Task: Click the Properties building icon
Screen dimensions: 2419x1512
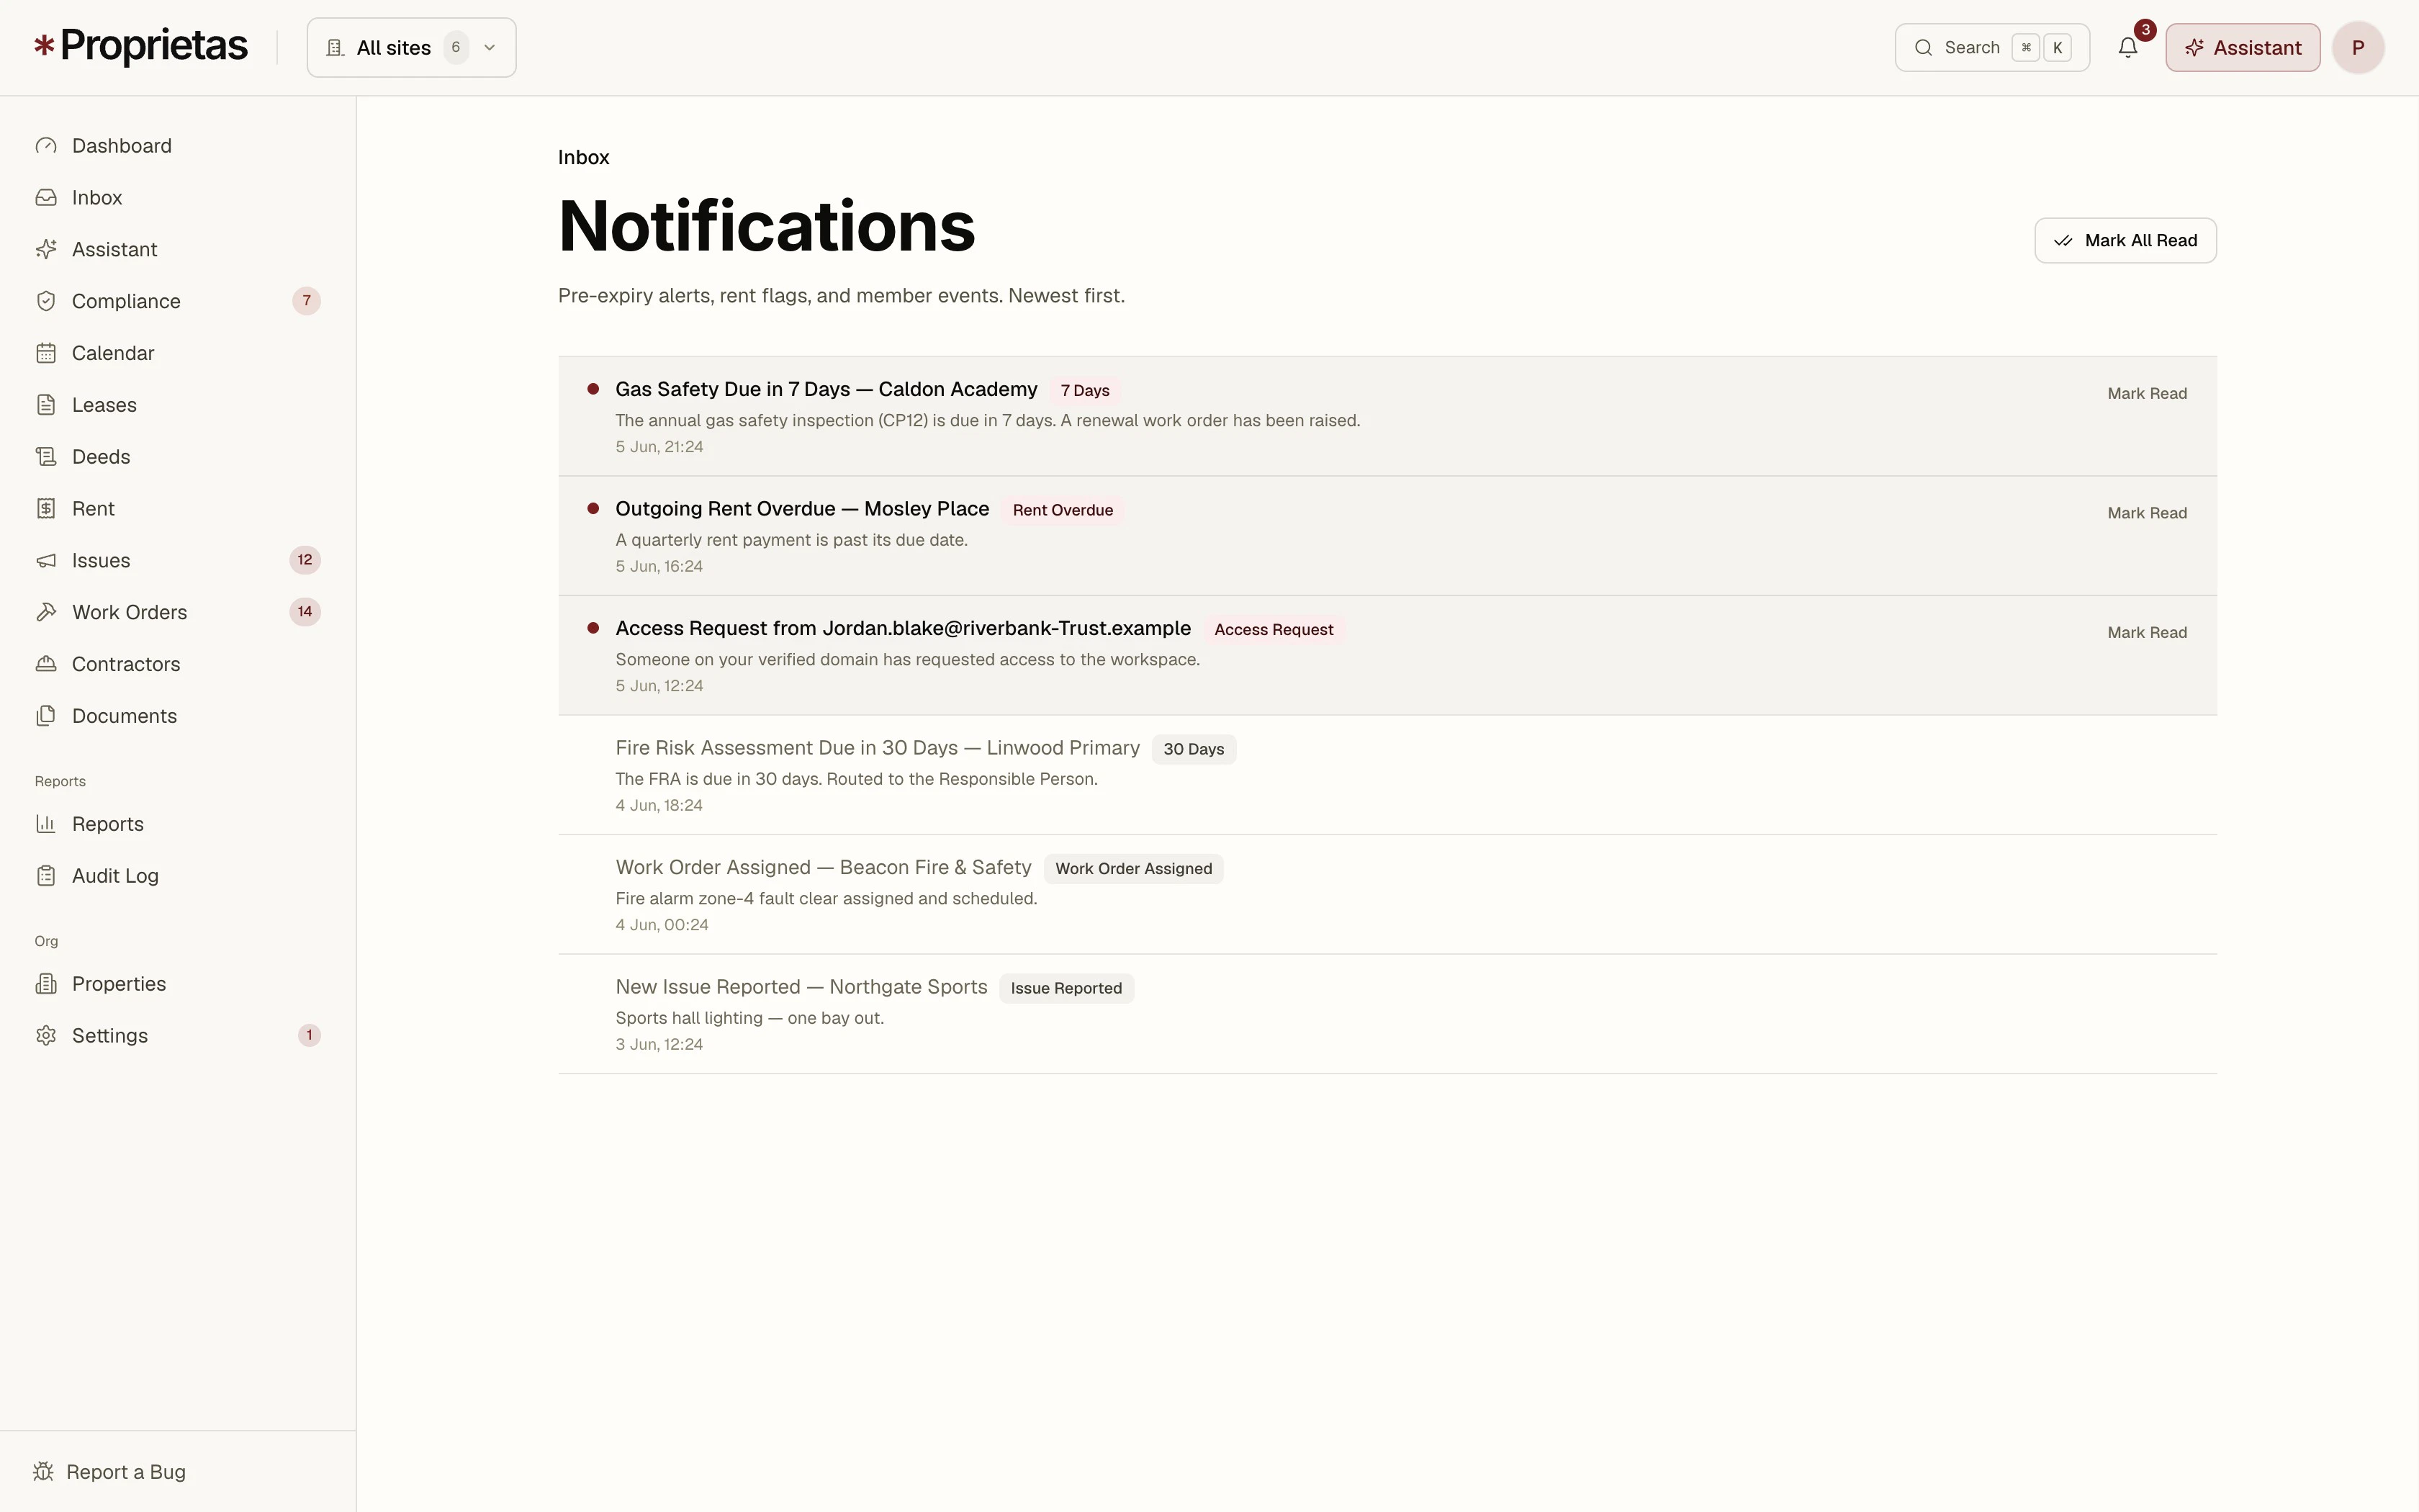Action: coord(46,984)
